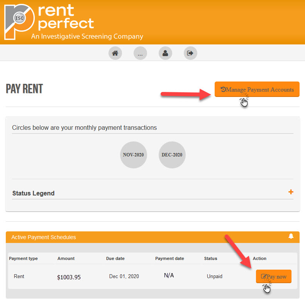Image resolution: width=305 pixels, height=304 pixels.
Task: Click the edit icon on Pay now
Action: pyautogui.click(x=264, y=276)
